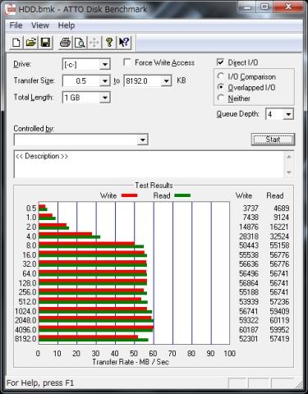Click the About question mark icon

[109, 43]
